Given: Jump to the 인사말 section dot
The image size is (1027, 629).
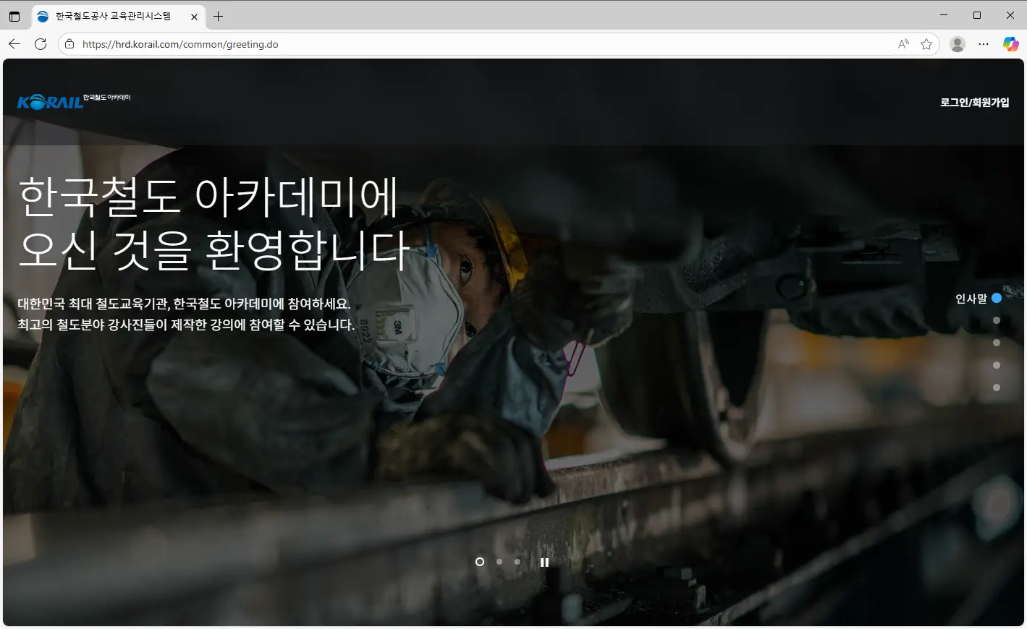Looking at the screenshot, I should point(997,298).
